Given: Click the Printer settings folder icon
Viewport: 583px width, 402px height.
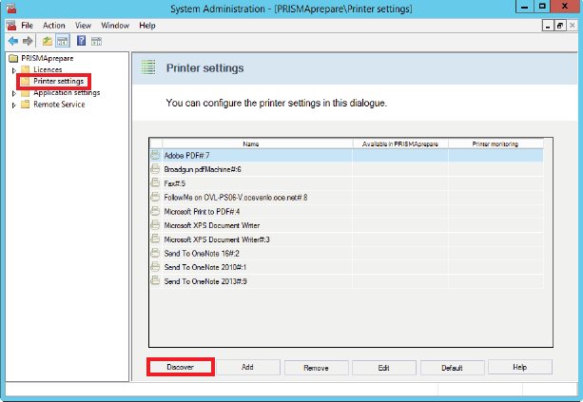Looking at the screenshot, I should click(25, 81).
